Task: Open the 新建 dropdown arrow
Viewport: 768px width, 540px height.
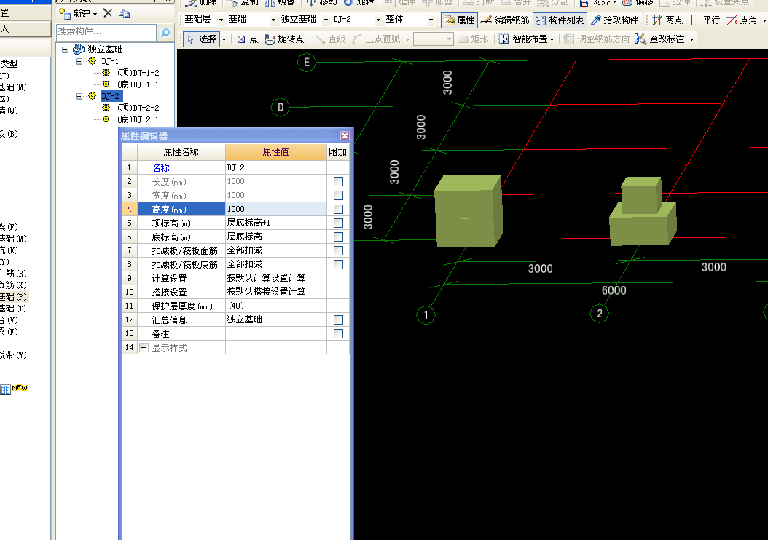Action: pos(95,14)
